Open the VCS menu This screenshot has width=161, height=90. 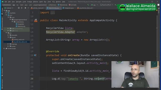pos(53,2)
